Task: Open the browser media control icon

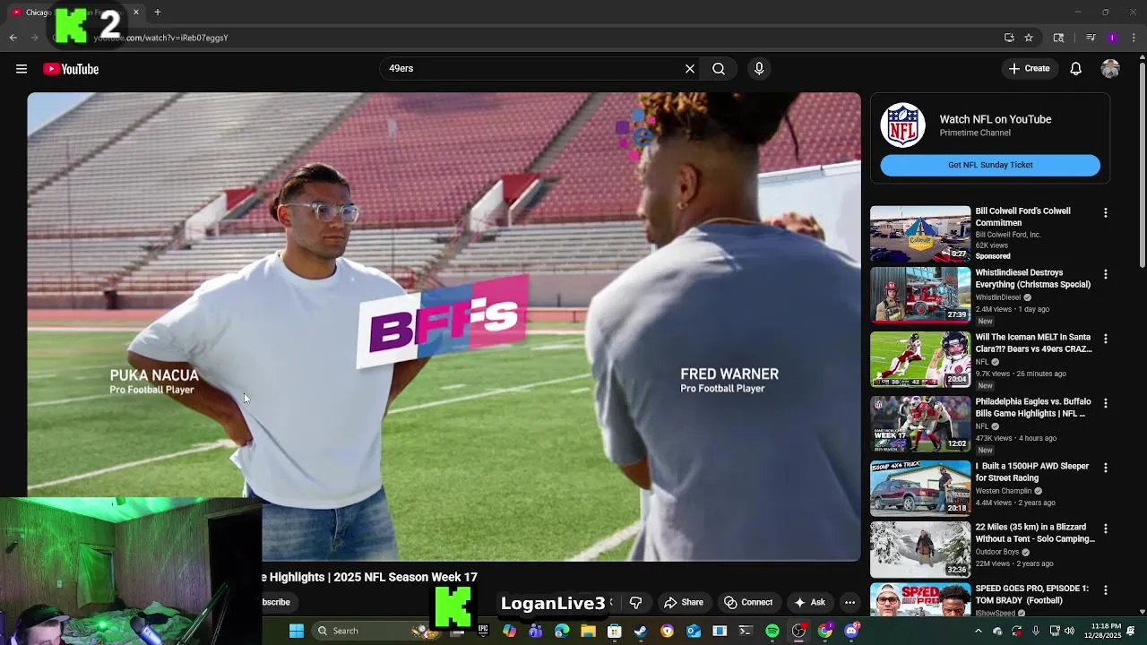Action: [x=1091, y=38]
